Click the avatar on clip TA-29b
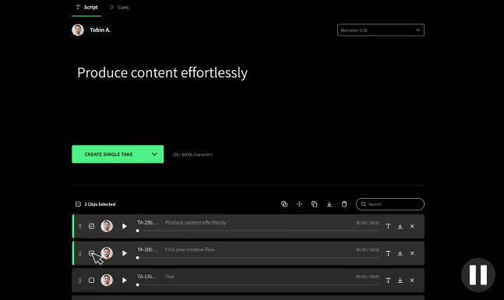The width and height of the screenshot is (504, 300). click(107, 227)
